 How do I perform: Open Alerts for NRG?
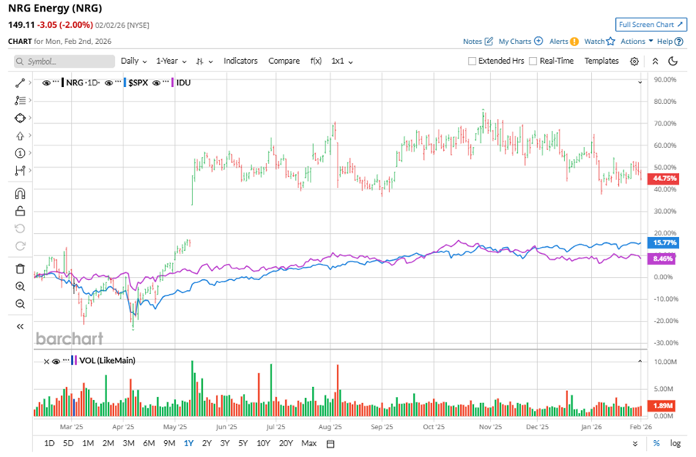click(x=563, y=42)
